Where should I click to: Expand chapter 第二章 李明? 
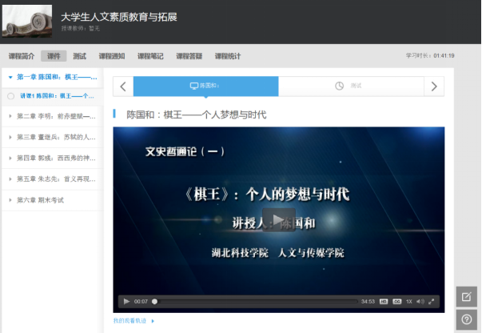coord(10,116)
